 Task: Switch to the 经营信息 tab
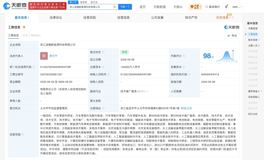tap(123, 18)
